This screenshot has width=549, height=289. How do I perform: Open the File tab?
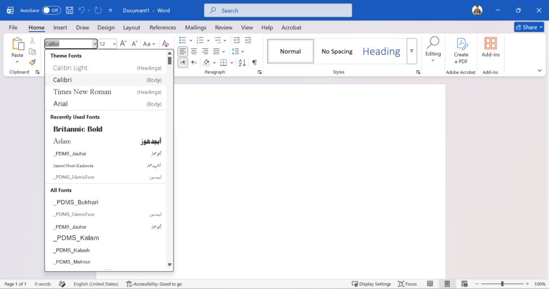(x=13, y=27)
